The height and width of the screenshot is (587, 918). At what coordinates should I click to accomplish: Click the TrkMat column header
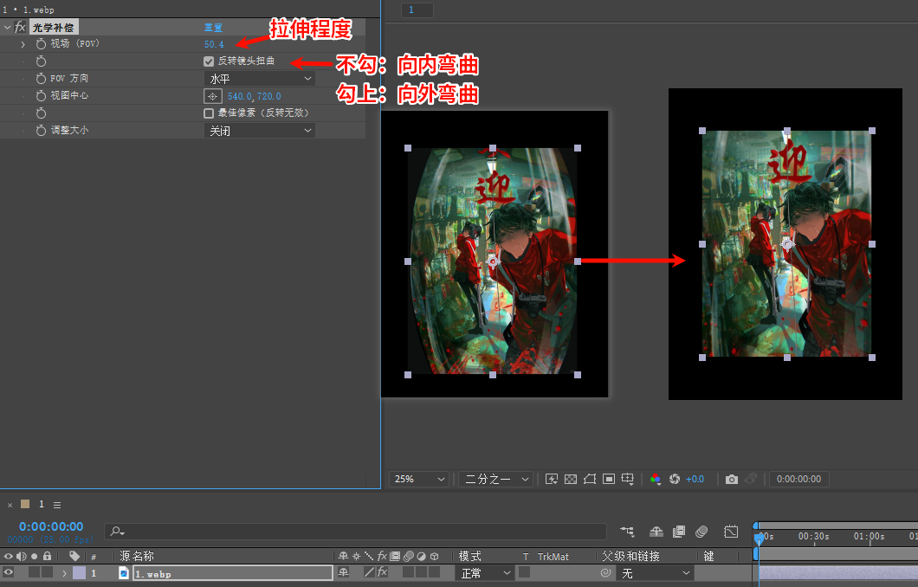[x=553, y=557]
